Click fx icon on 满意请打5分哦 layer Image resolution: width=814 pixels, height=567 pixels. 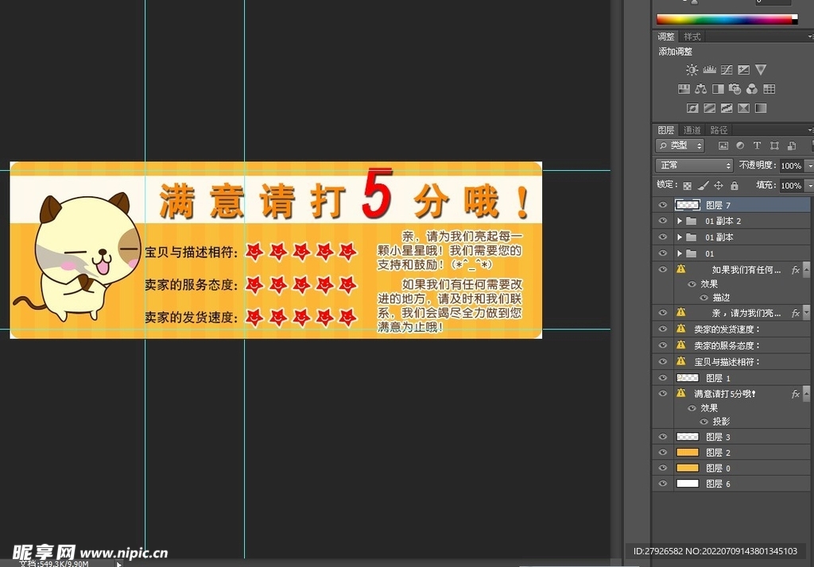click(x=795, y=394)
